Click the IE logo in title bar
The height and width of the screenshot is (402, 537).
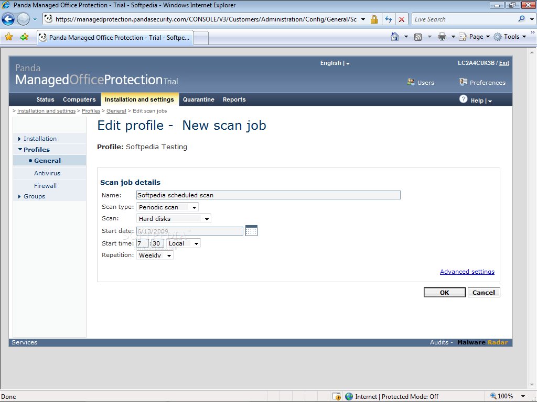click(6, 5)
